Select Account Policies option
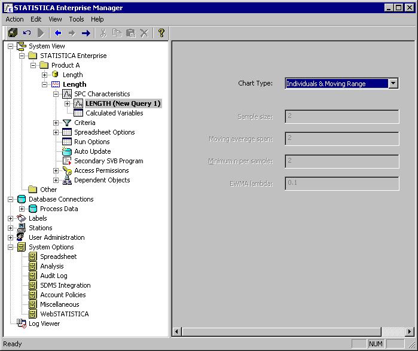 tap(63, 295)
